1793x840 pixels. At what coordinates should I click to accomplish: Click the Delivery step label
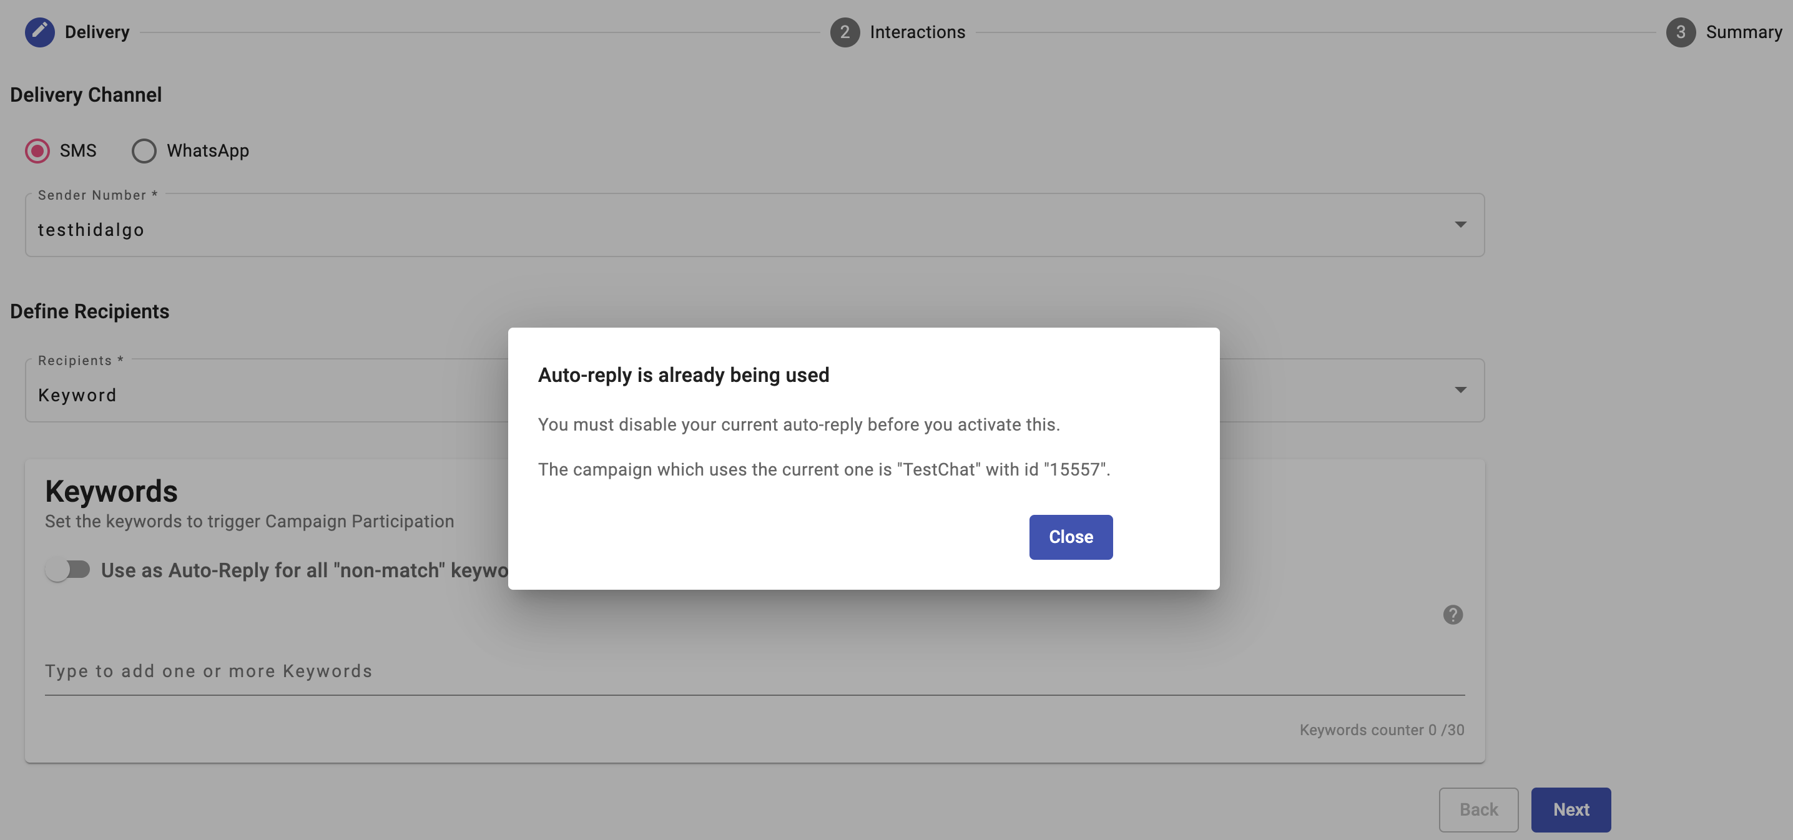97,32
